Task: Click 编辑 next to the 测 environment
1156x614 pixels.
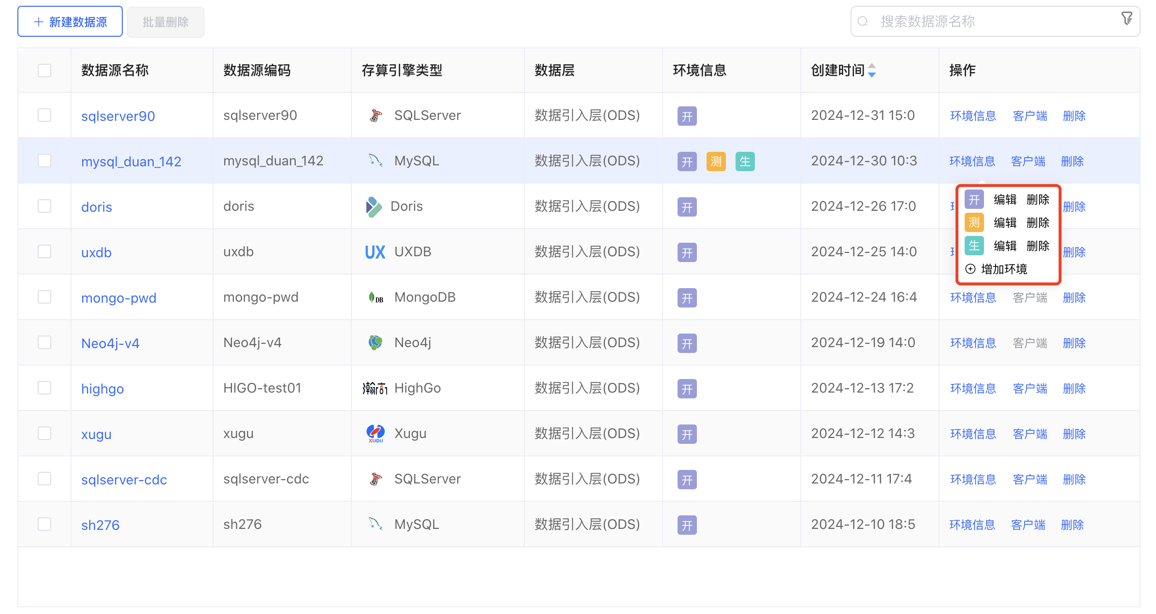Action: [x=1005, y=222]
